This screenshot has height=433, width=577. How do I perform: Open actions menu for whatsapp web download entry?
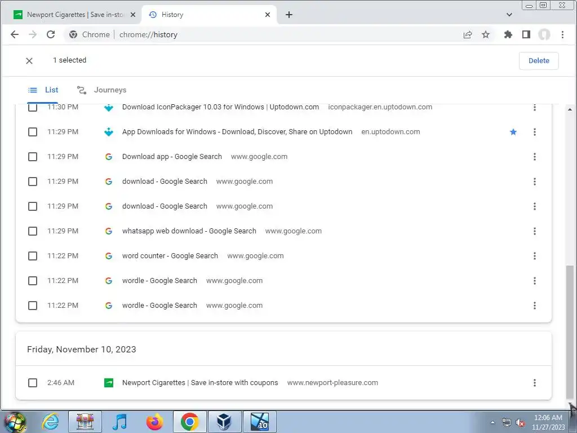click(534, 231)
